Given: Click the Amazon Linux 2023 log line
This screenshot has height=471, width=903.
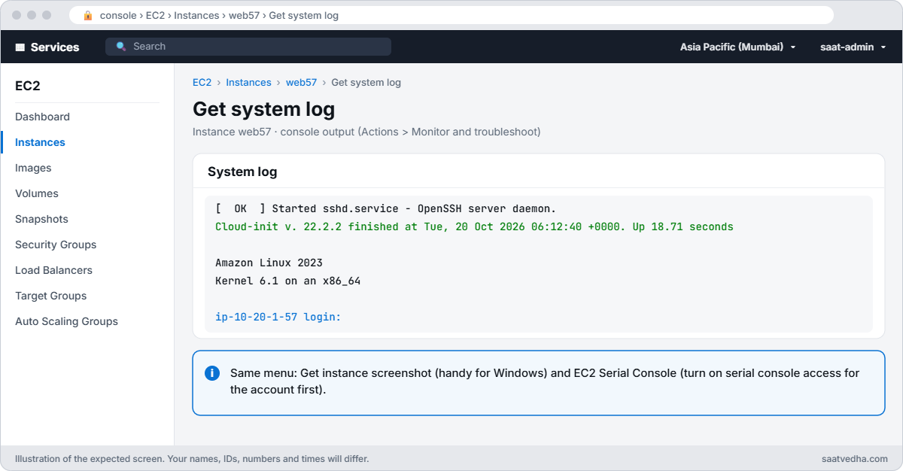Looking at the screenshot, I should point(269,263).
